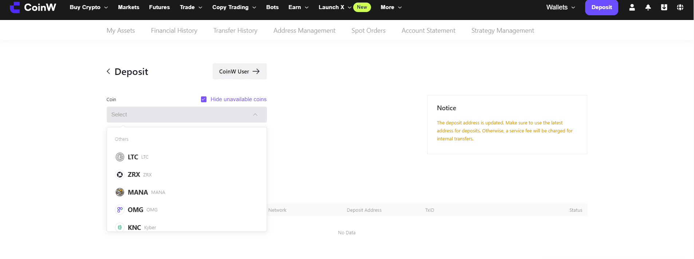Open the Bots menu item
Screen dimensions: 694x259
coord(272,7)
